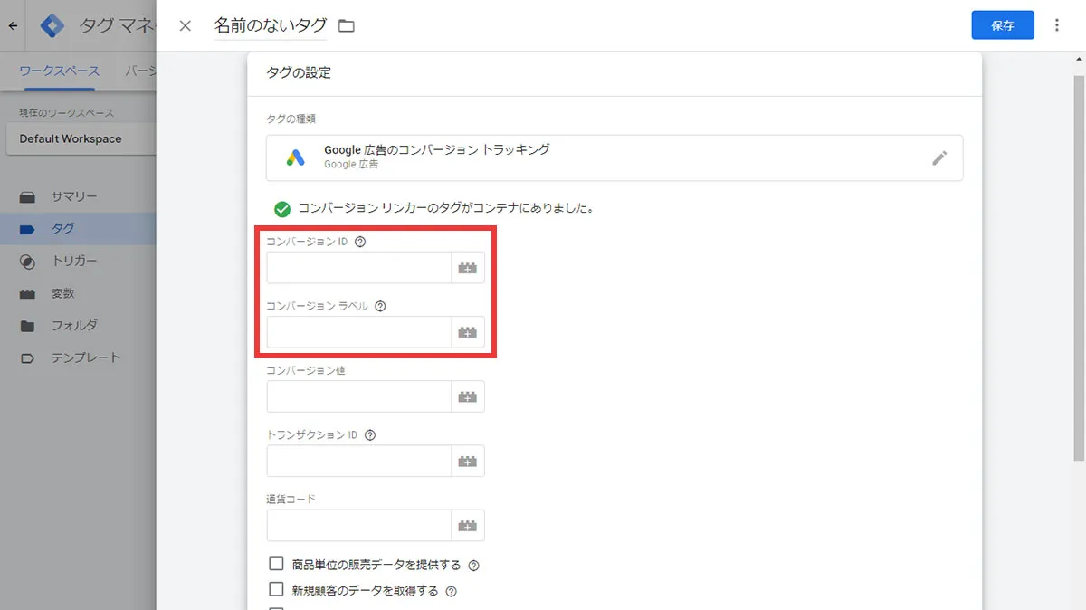This screenshot has height=610, width=1086.
Task: Enable 商品単位の販売データを提供する checkbox
Action: point(277,564)
